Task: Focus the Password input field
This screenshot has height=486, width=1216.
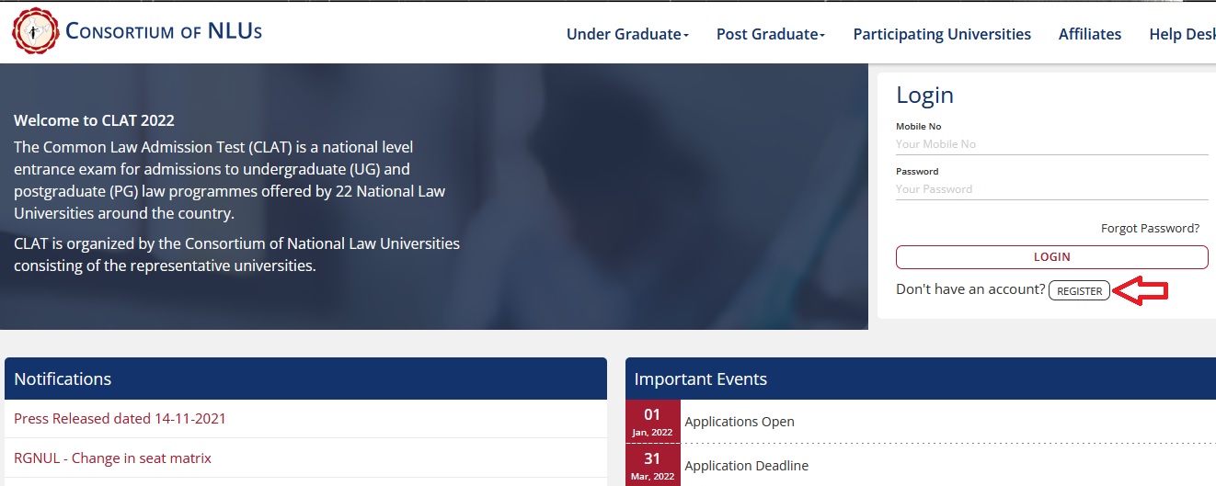Action: [1051, 189]
